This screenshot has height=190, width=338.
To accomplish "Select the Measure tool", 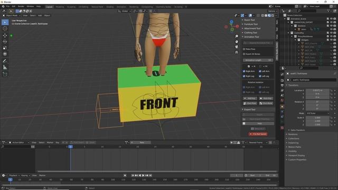I will pyautogui.click(x=5, y=68).
